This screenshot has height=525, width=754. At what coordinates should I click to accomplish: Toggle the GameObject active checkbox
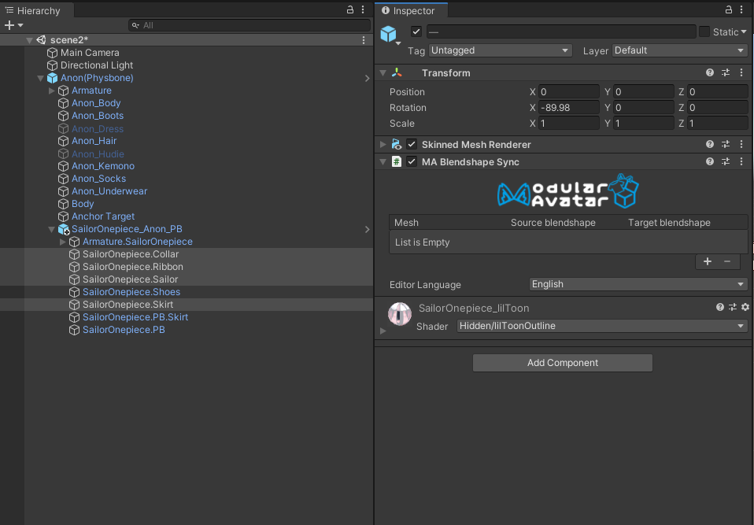point(416,31)
